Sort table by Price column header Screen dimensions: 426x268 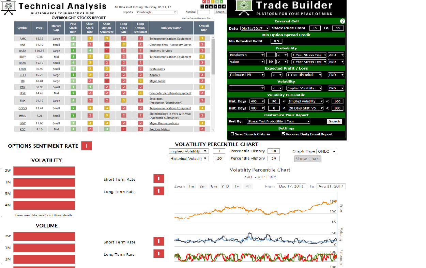point(40,28)
